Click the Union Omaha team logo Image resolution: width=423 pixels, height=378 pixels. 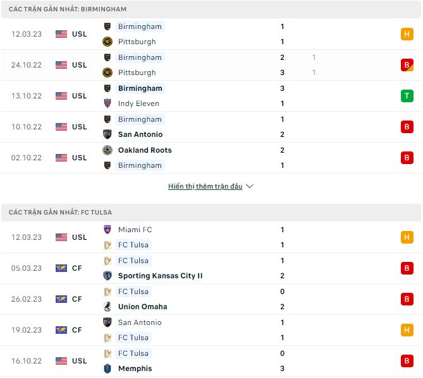(x=107, y=307)
